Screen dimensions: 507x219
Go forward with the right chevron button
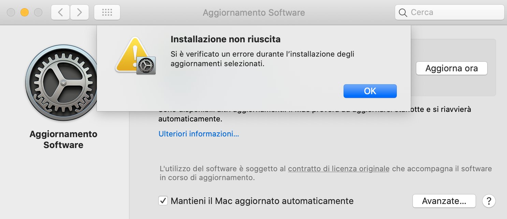tap(79, 13)
